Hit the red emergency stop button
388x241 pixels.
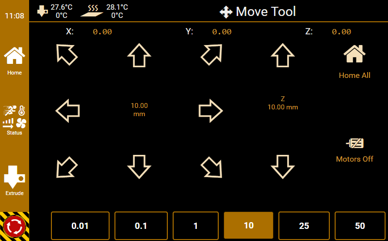click(15, 226)
